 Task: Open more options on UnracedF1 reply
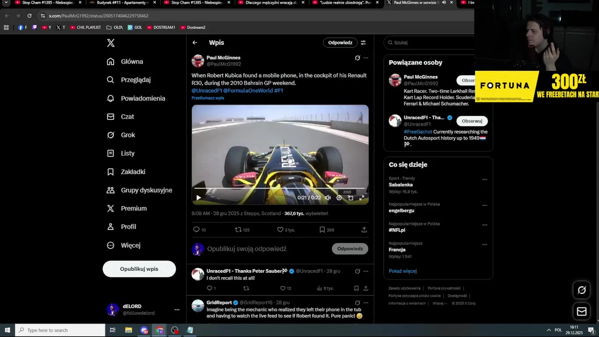pyautogui.click(x=366, y=271)
